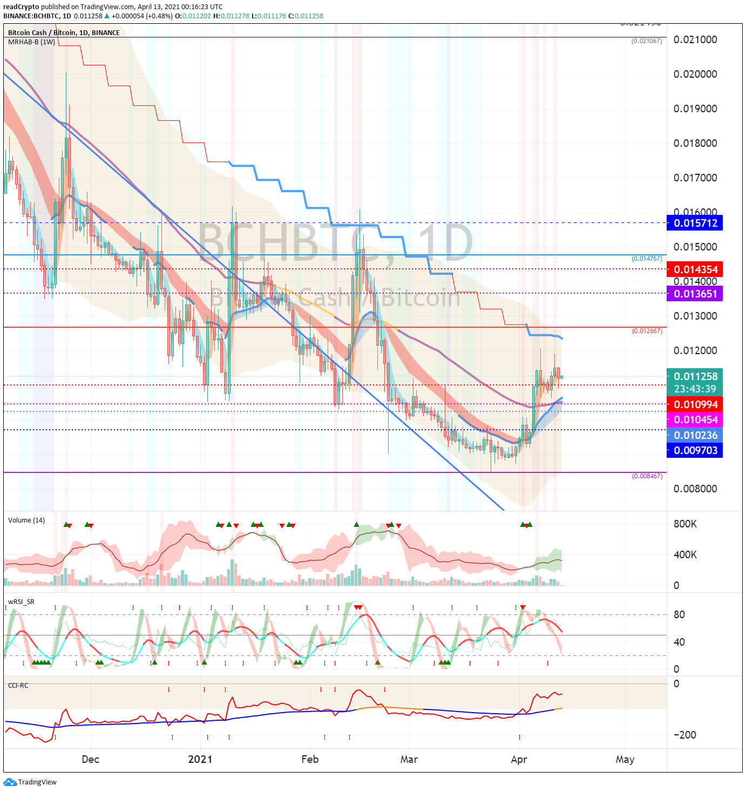Click the (0.008467) horizontal line label
Image resolution: width=746 pixels, height=792 pixels.
click(647, 476)
